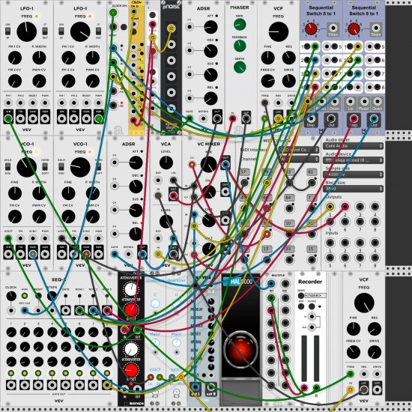Click the MIDI CC number box 57
Image resolution: width=412 pixels, height=412 pixels.
244,172
